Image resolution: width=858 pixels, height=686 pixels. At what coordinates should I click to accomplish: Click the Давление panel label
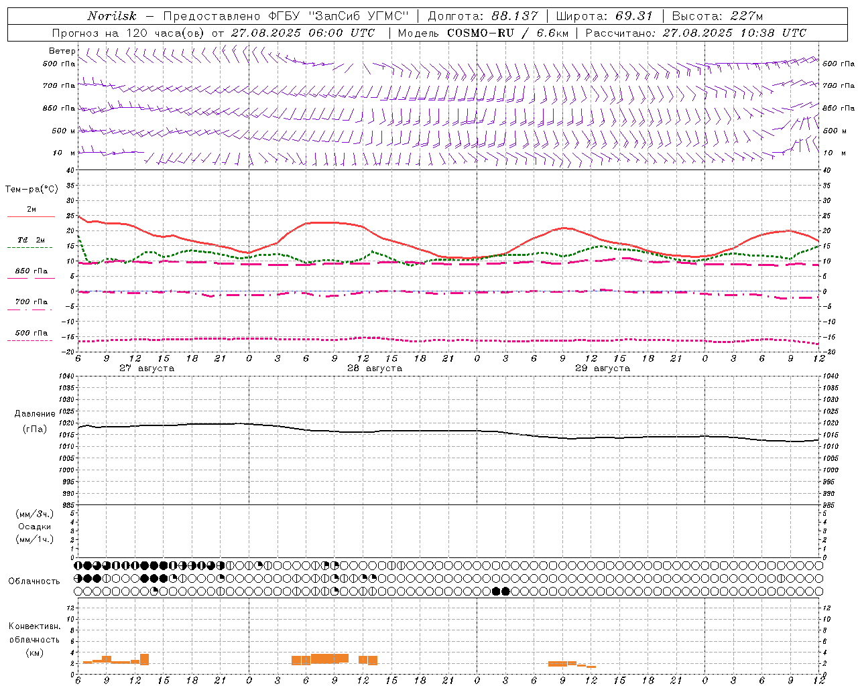(35, 414)
